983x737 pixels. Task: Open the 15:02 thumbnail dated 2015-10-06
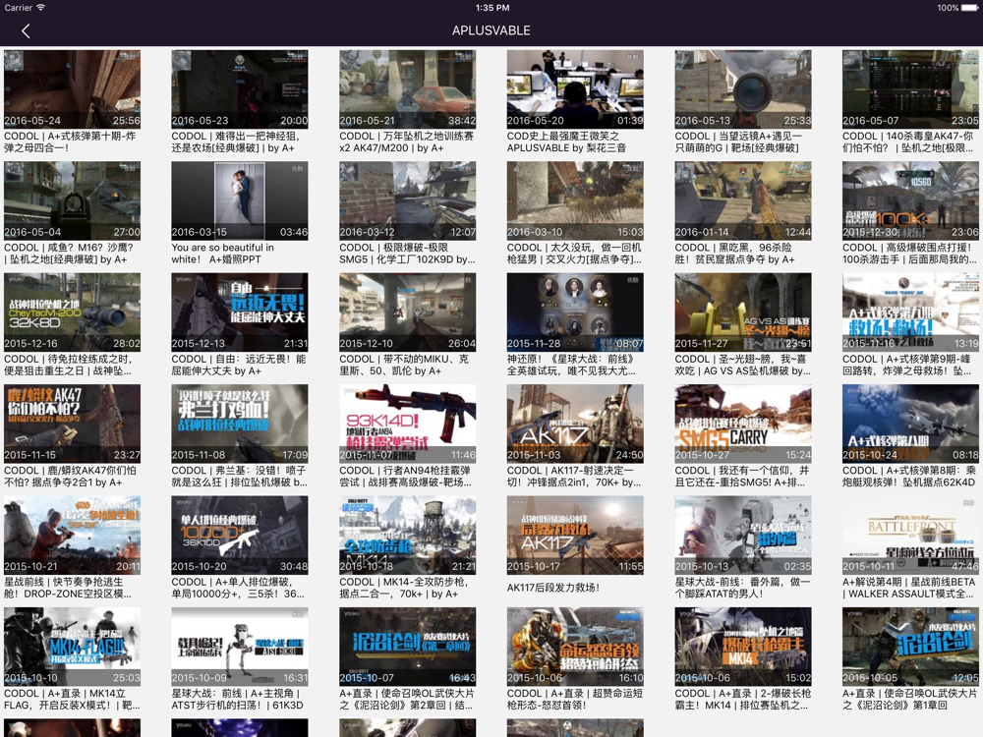click(x=743, y=647)
